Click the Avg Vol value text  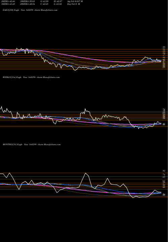pyautogui.click(x=75, y=1)
